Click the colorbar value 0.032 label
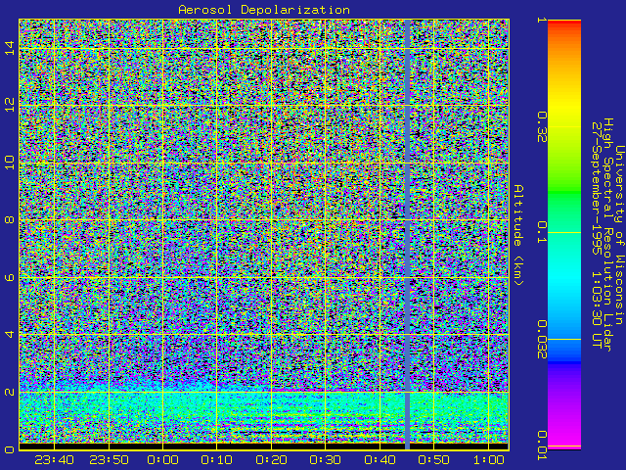The image size is (626, 470). pos(541,340)
